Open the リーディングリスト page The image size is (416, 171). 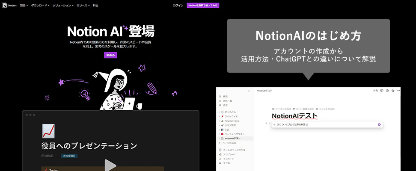235,134
